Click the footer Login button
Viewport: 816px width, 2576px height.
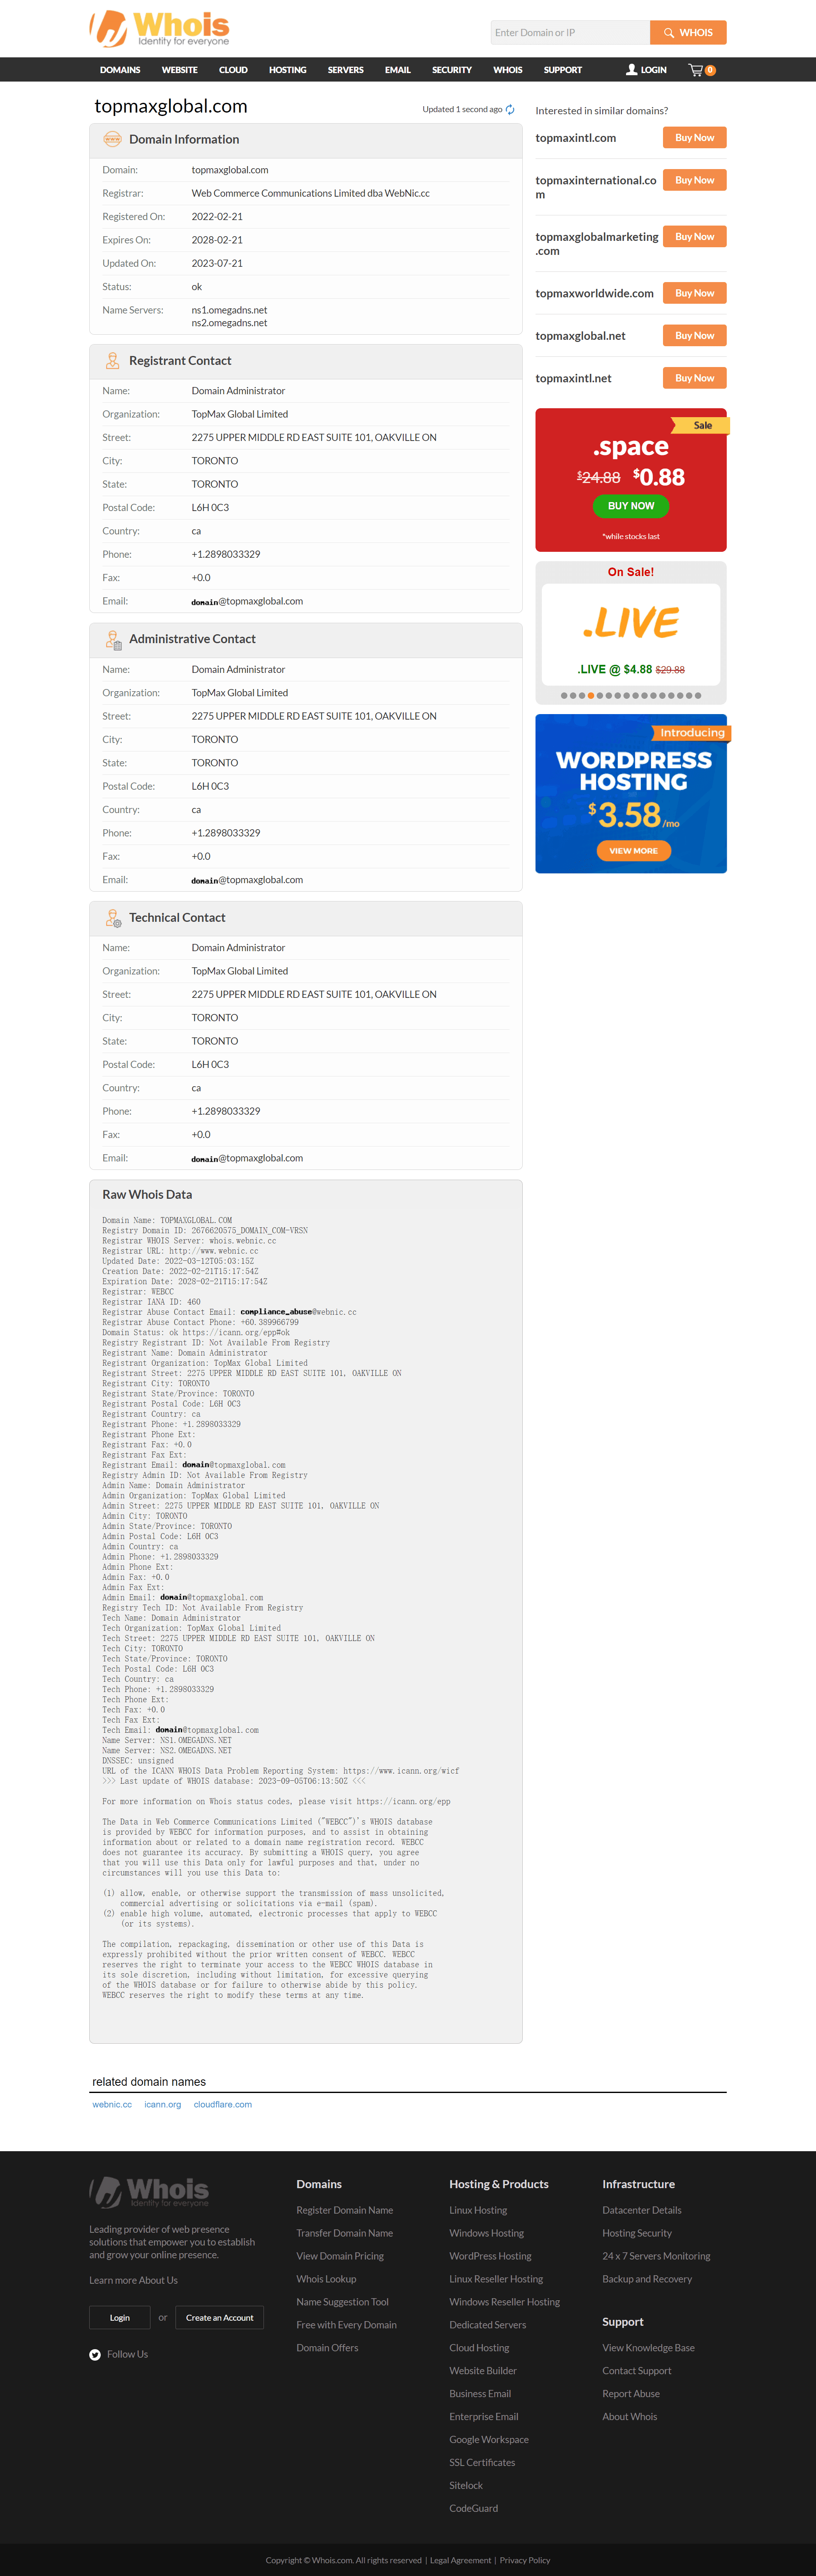pos(120,2318)
